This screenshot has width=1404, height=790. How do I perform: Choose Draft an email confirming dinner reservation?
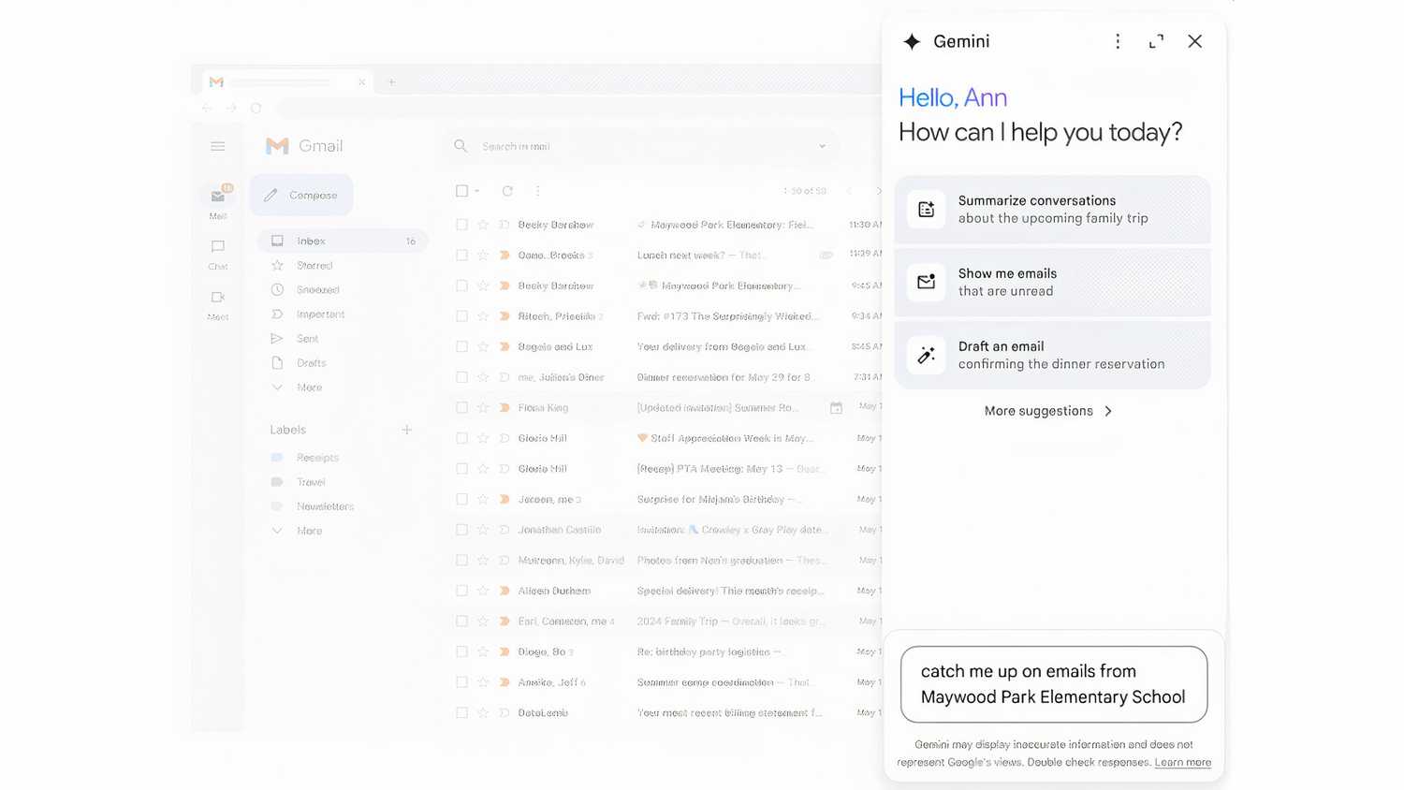click(x=1052, y=356)
